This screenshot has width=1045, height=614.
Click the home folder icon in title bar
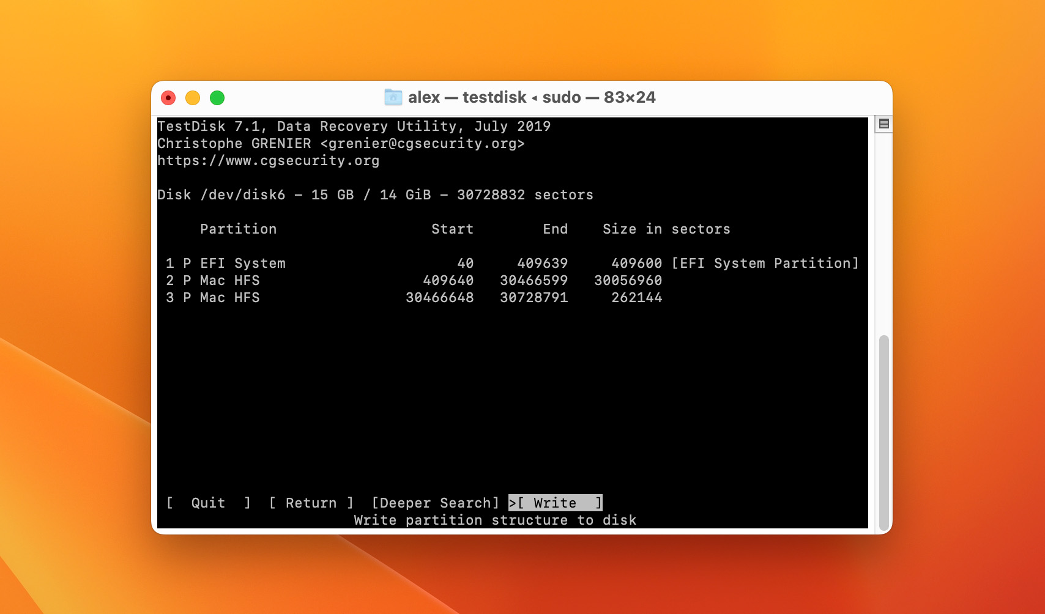click(x=393, y=97)
